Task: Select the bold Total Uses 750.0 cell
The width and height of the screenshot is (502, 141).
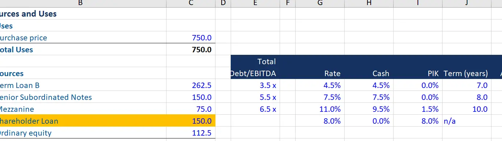Action: click(x=191, y=49)
